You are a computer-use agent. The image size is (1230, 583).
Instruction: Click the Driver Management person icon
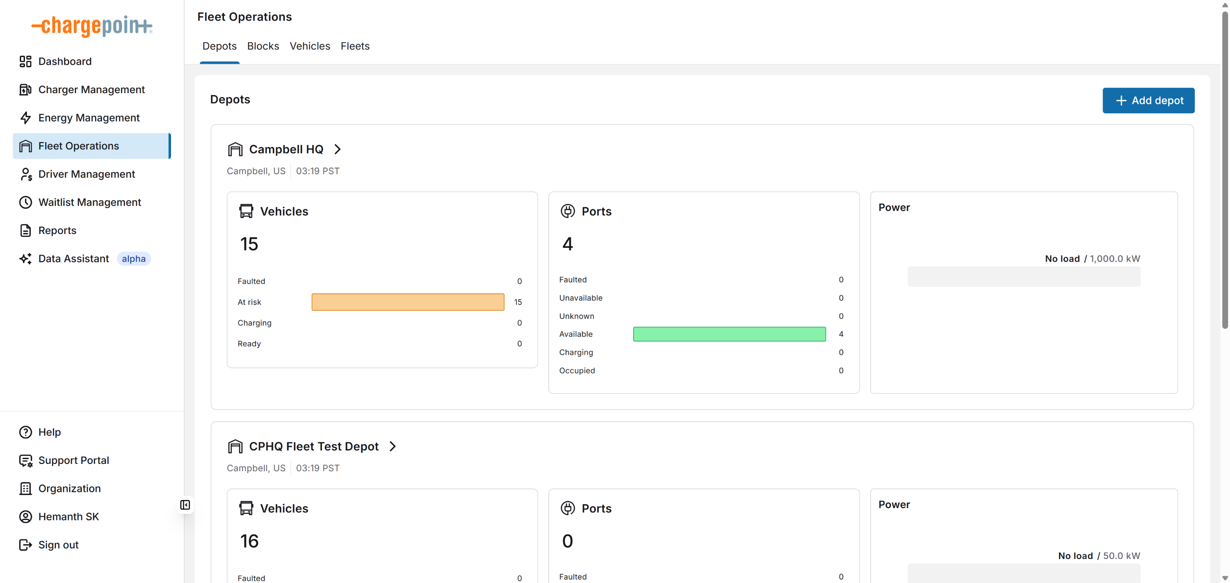25,174
